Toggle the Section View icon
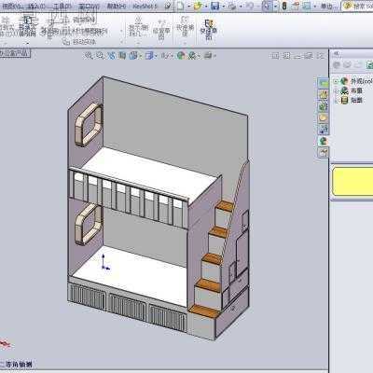The height and width of the screenshot is (373, 373). pos(122,56)
